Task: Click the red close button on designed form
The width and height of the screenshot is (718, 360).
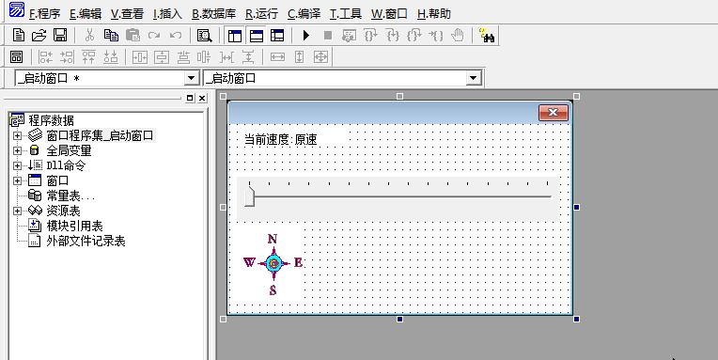Action: tap(554, 113)
